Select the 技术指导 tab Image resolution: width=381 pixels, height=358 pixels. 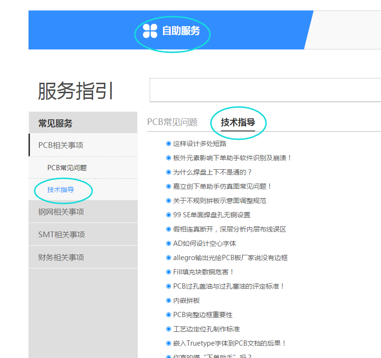238,122
